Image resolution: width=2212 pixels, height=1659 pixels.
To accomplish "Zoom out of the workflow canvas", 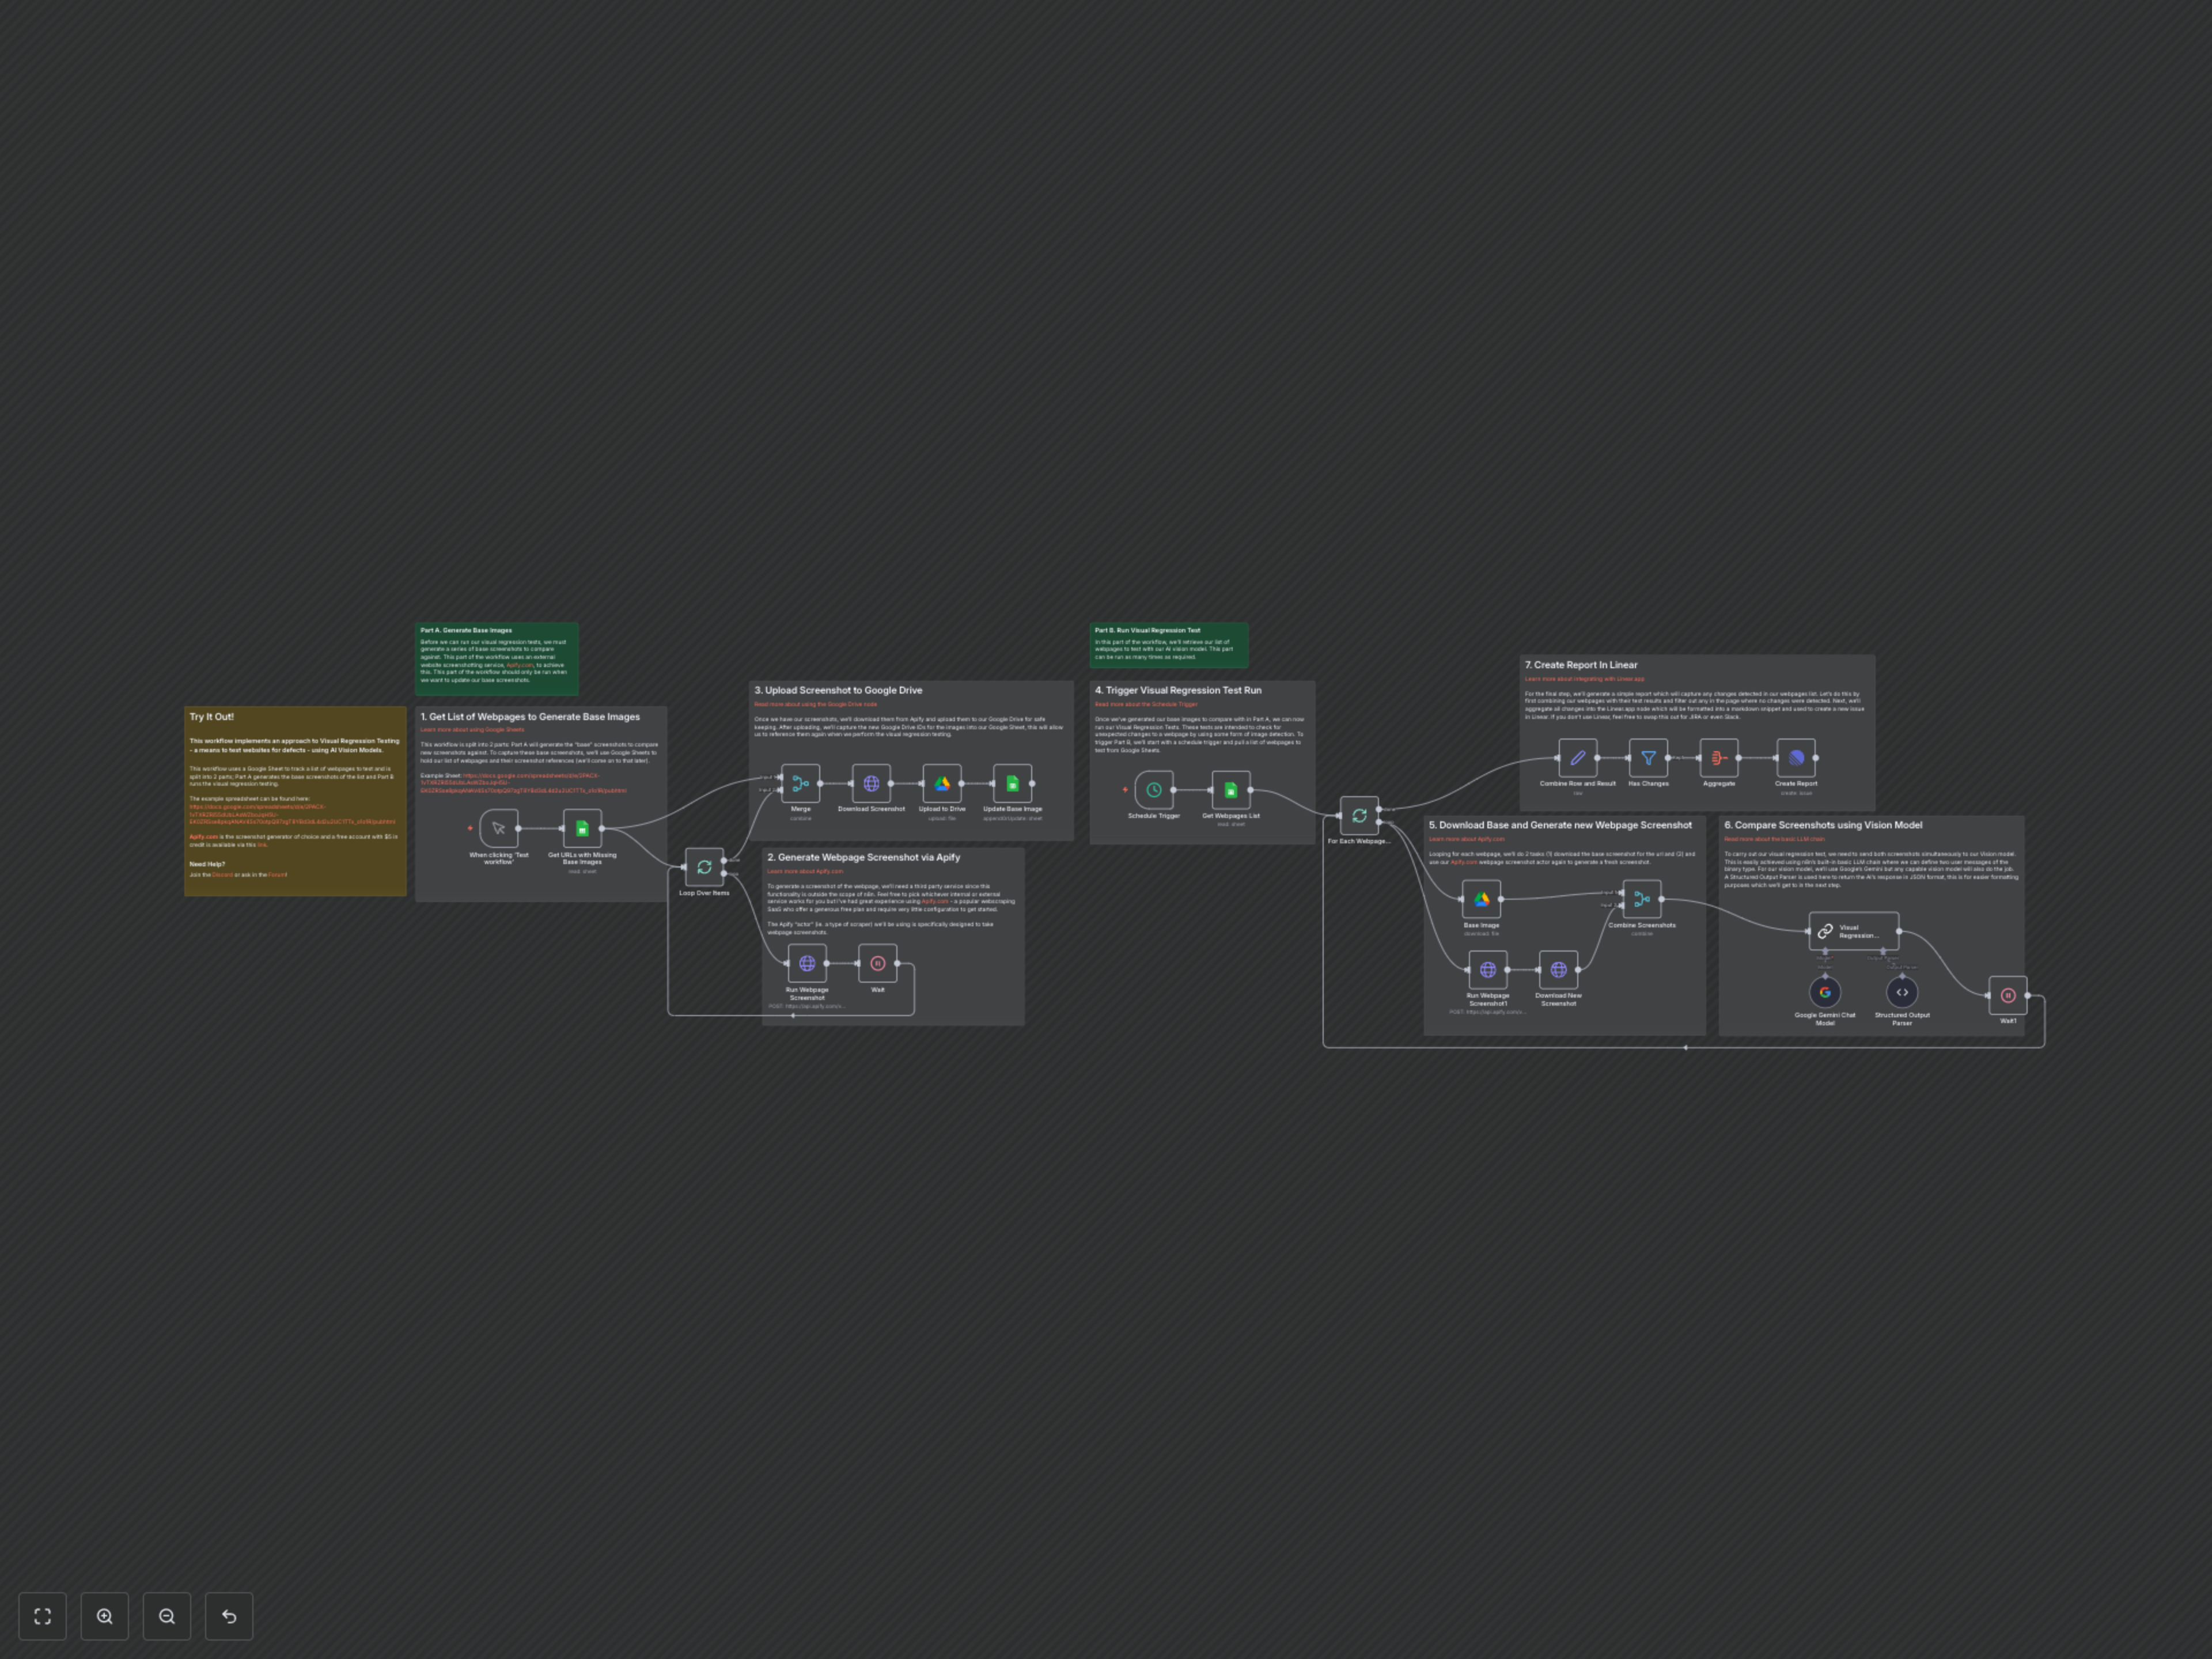I will pos(167,1616).
